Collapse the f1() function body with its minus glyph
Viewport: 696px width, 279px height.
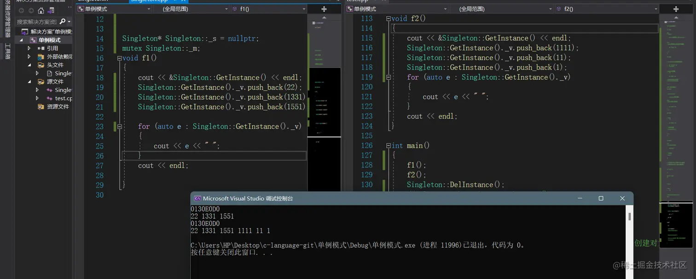[x=119, y=58]
